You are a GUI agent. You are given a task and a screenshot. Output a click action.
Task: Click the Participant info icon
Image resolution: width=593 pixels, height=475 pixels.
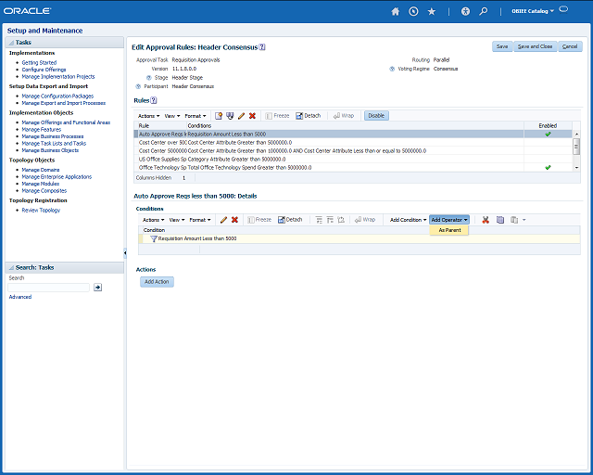click(x=138, y=86)
